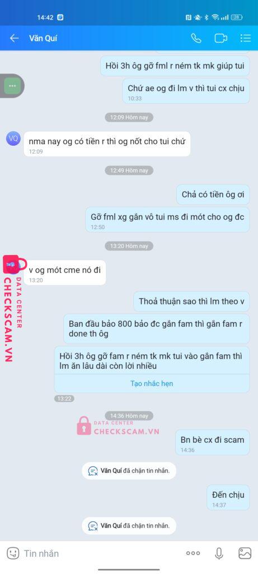This screenshot has height=574, width=258.
Task: Select the message 'Đến chịu'
Action: coord(228,498)
